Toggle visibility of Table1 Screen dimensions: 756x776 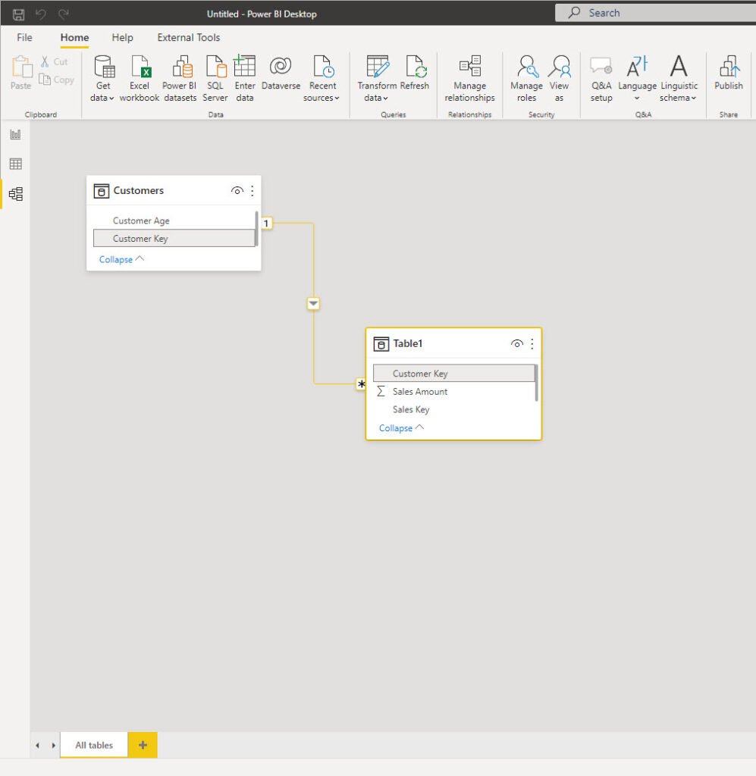[517, 343]
